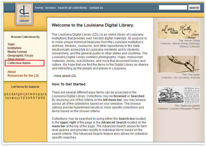The height and width of the screenshot is (146, 206).
Task: List subjects starting with digit 1
Action: 22,98
